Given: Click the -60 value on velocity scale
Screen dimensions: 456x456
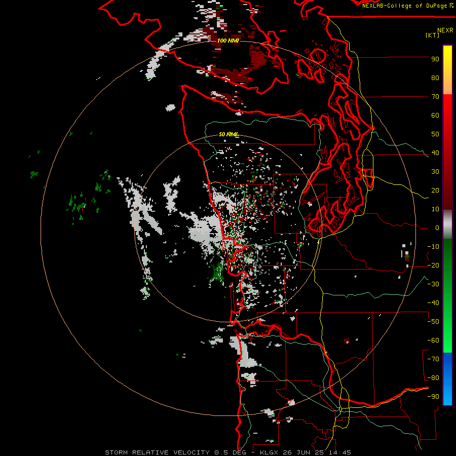Looking at the screenshot, I should coord(433,340).
